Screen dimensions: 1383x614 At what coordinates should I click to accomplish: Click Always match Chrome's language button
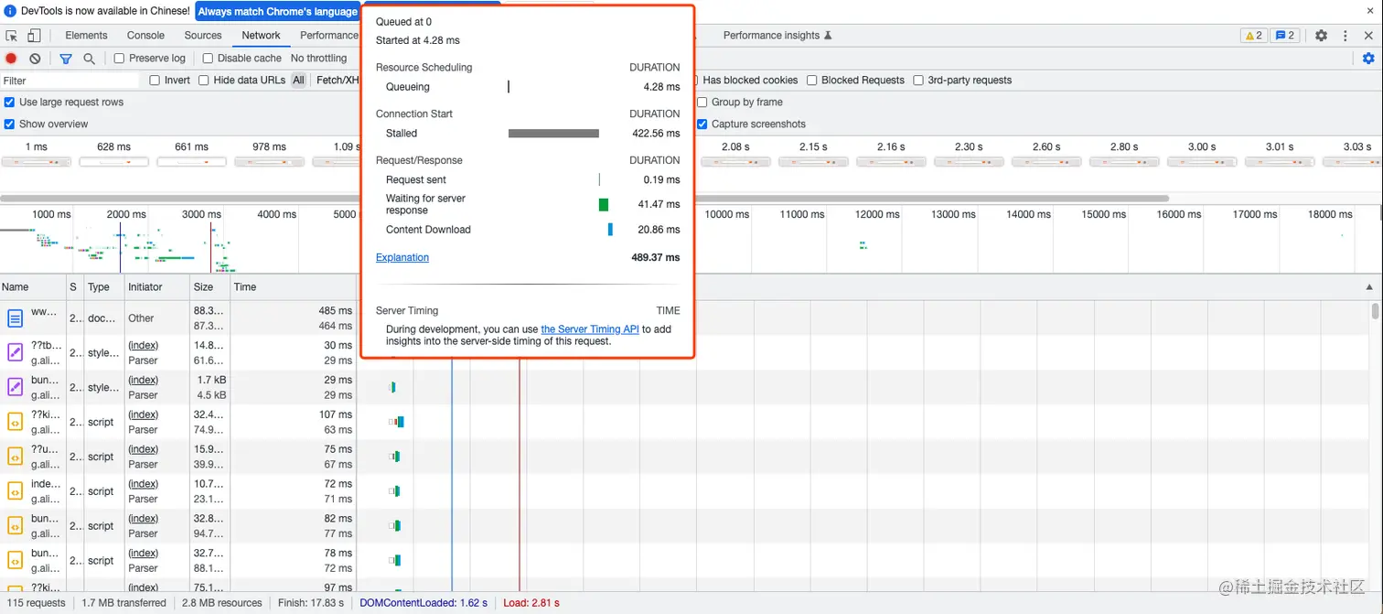coord(278,11)
